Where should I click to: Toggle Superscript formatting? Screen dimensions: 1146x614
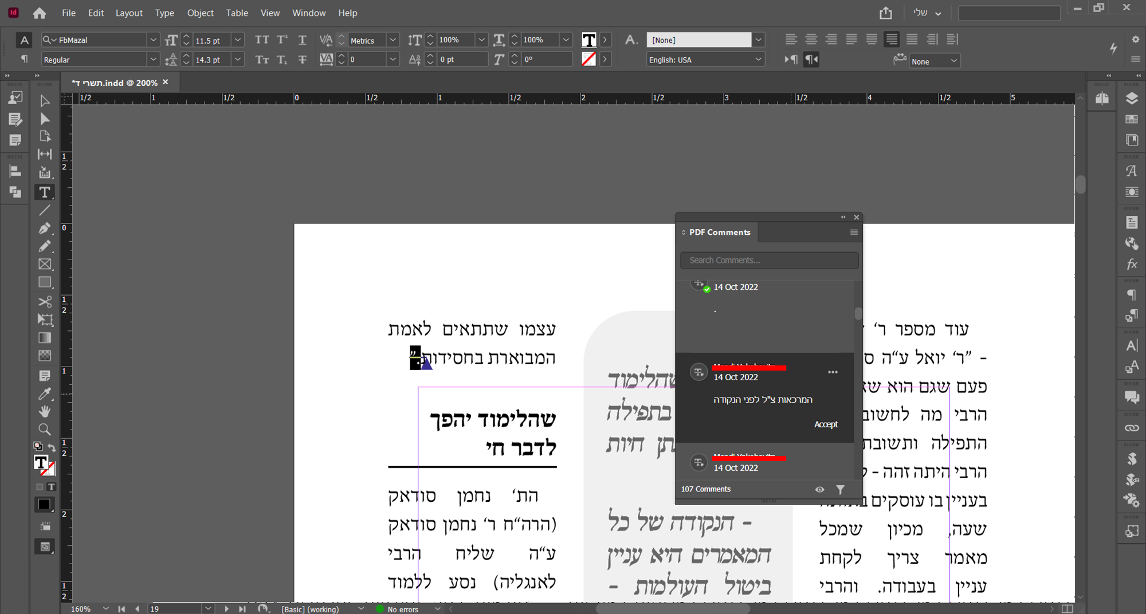pos(282,40)
